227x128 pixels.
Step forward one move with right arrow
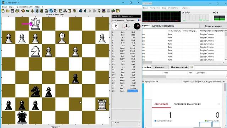click(90, 11)
